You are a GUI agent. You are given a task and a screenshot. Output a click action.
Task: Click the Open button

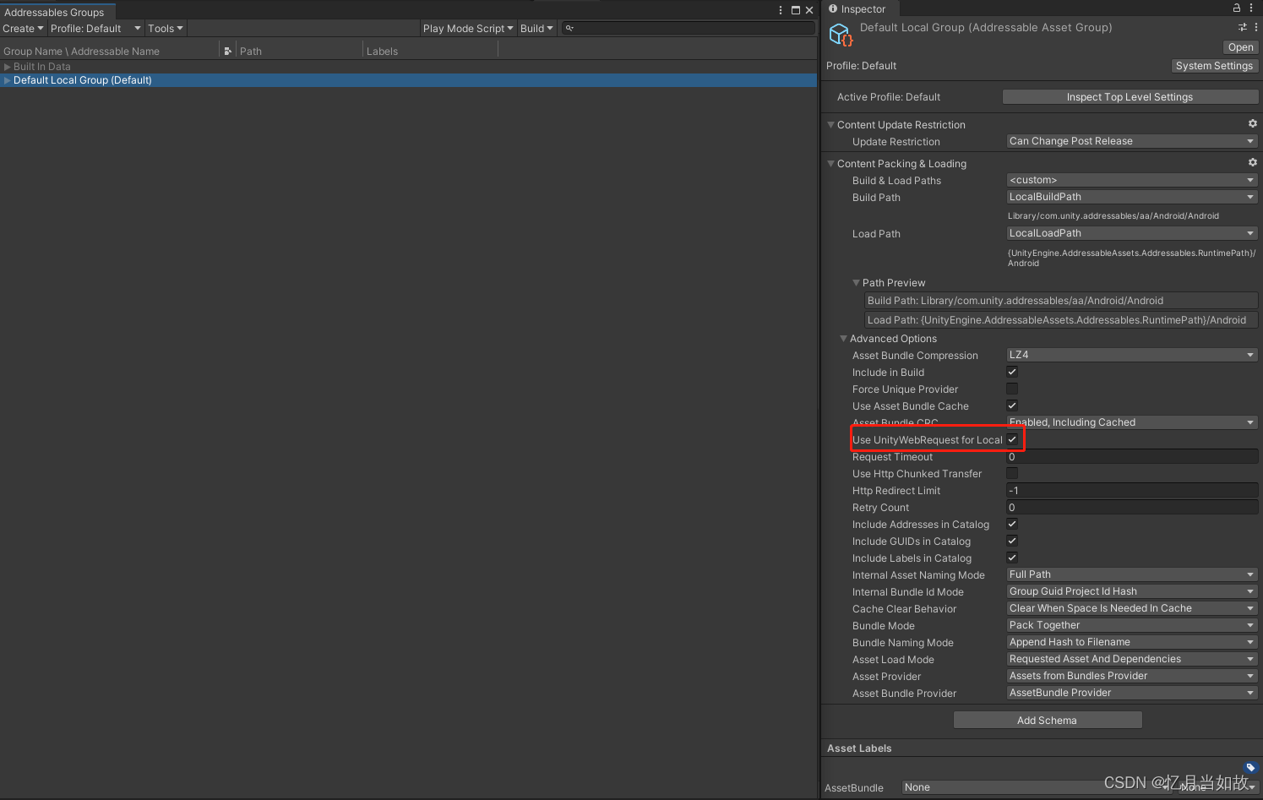(x=1241, y=46)
